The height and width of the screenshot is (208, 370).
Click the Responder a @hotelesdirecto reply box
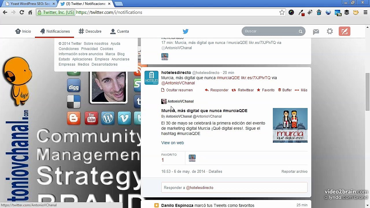pos(234,187)
